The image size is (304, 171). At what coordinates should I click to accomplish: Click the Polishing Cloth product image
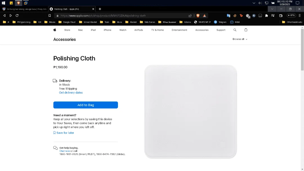pos(190,112)
